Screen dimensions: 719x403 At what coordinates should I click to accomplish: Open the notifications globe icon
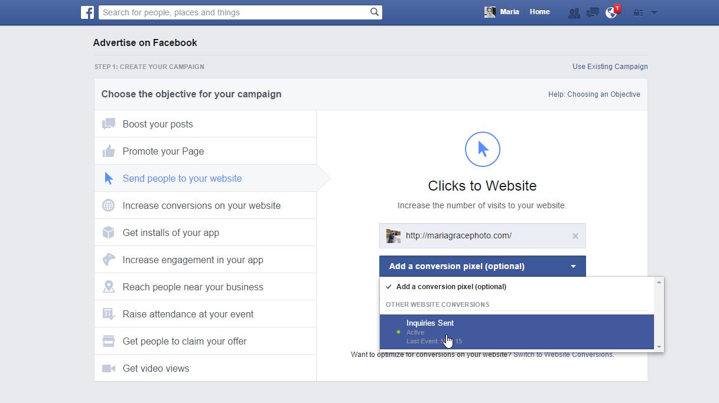(x=611, y=12)
